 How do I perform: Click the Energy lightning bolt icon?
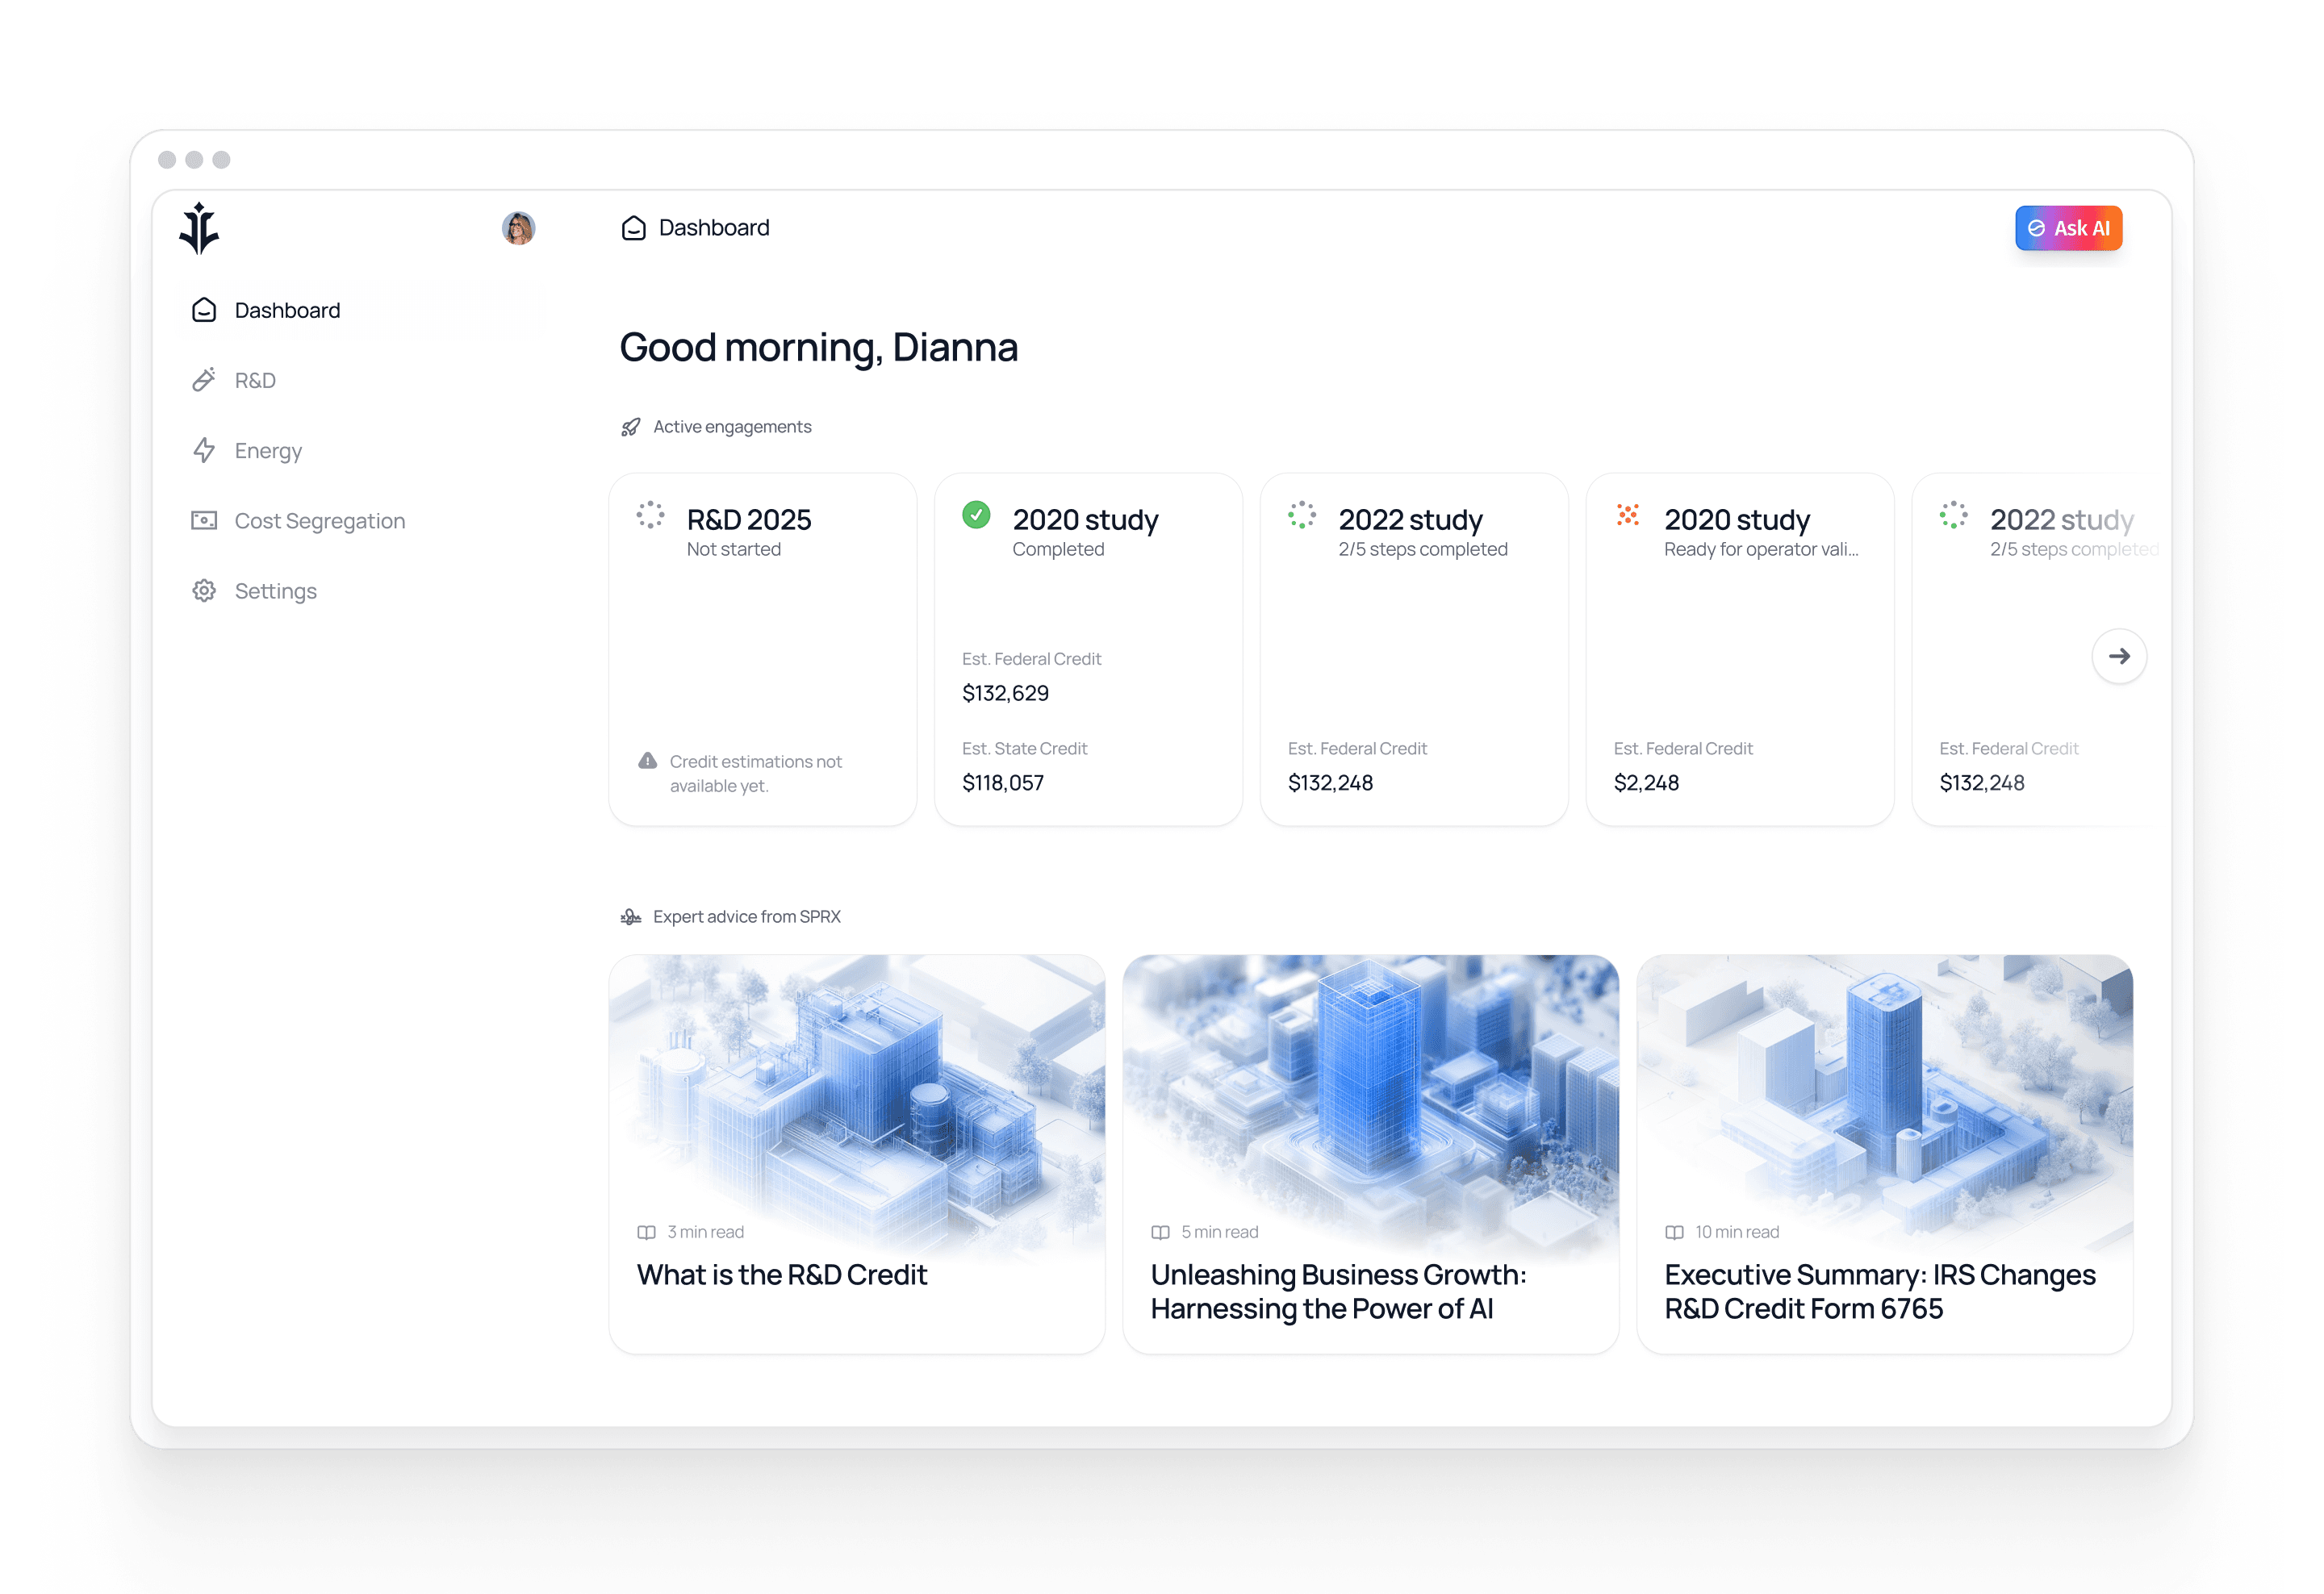click(x=204, y=451)
